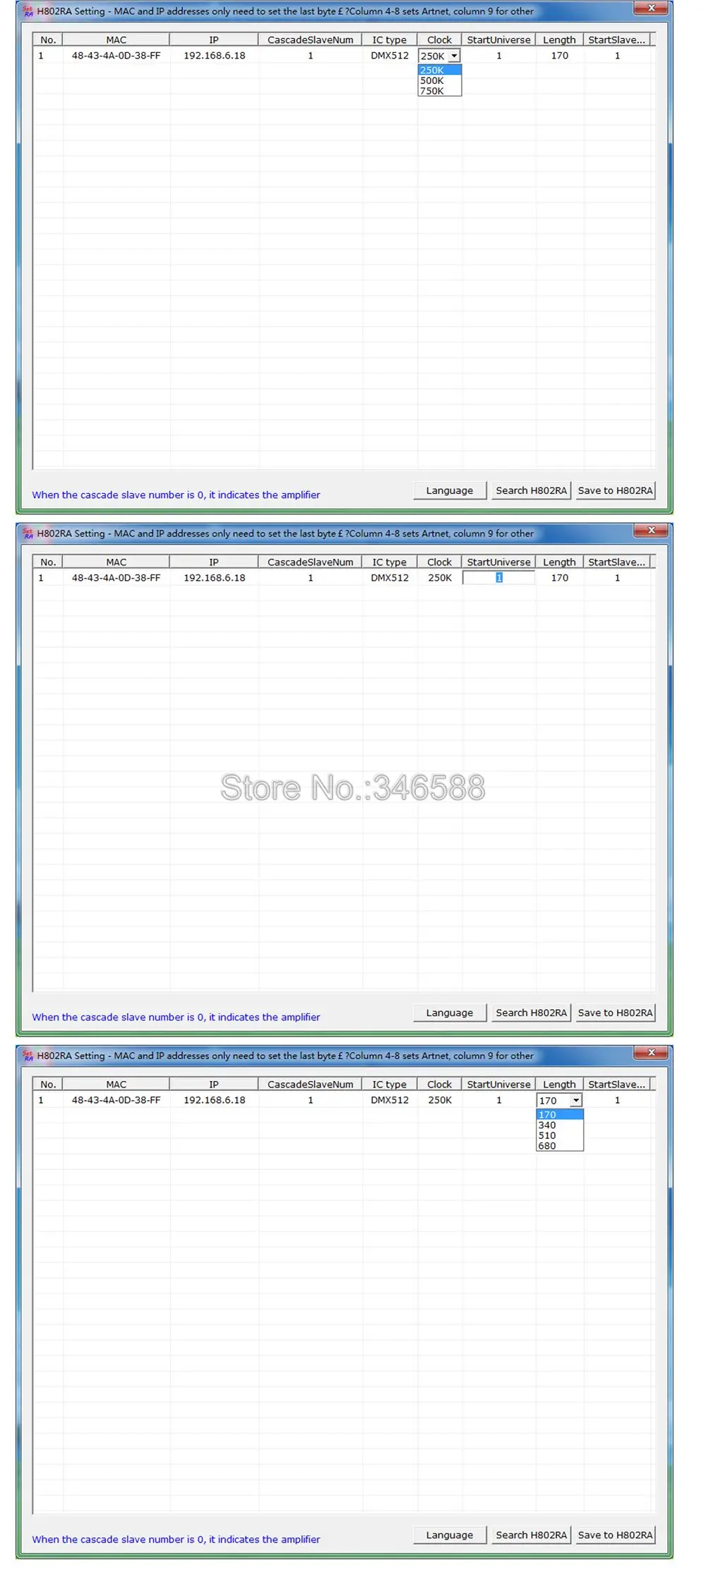Click Length cell 170 in window with StartUniverse edited
The image size is (706, 1575).
[x=560, y=578]
